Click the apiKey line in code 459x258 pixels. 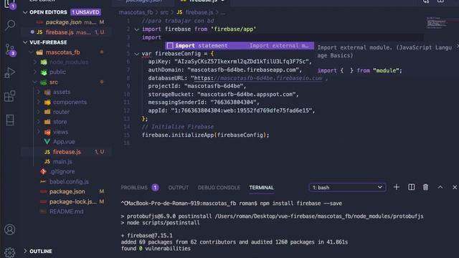[x=230, y=62]
